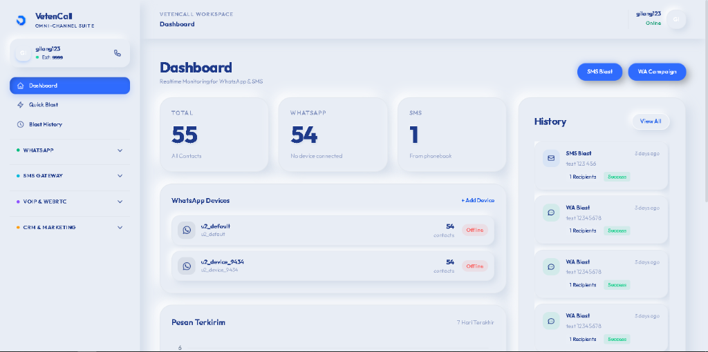The height and width of the screenshot is (352, 708).
Task: Click 'Dashboard' breadcrumb in top header
Action: (177, 24)
